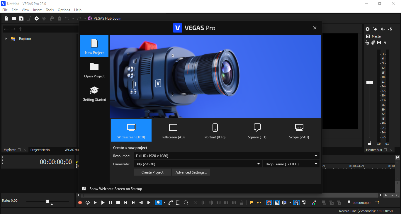Click the Square (1:1) format icon
Screen dimensions: 401x214
click(x=257, y=130)
